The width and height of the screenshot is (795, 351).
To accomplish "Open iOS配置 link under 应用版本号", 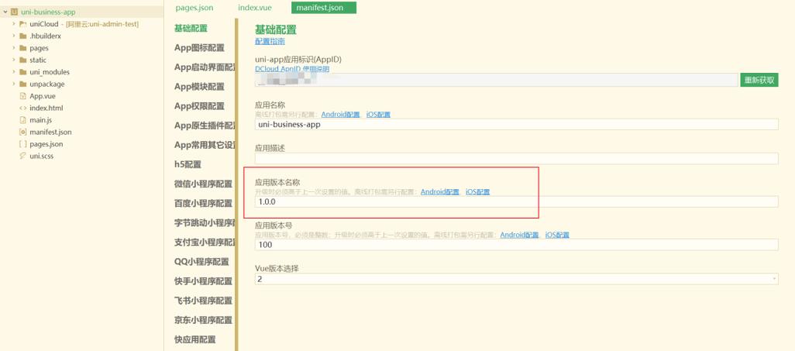I will click(x=557, y=235).
